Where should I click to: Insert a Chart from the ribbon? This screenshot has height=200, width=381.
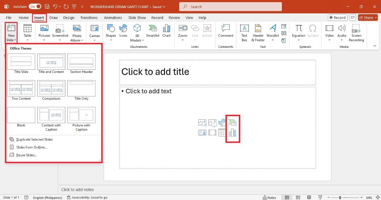click(x=167, y=31)
